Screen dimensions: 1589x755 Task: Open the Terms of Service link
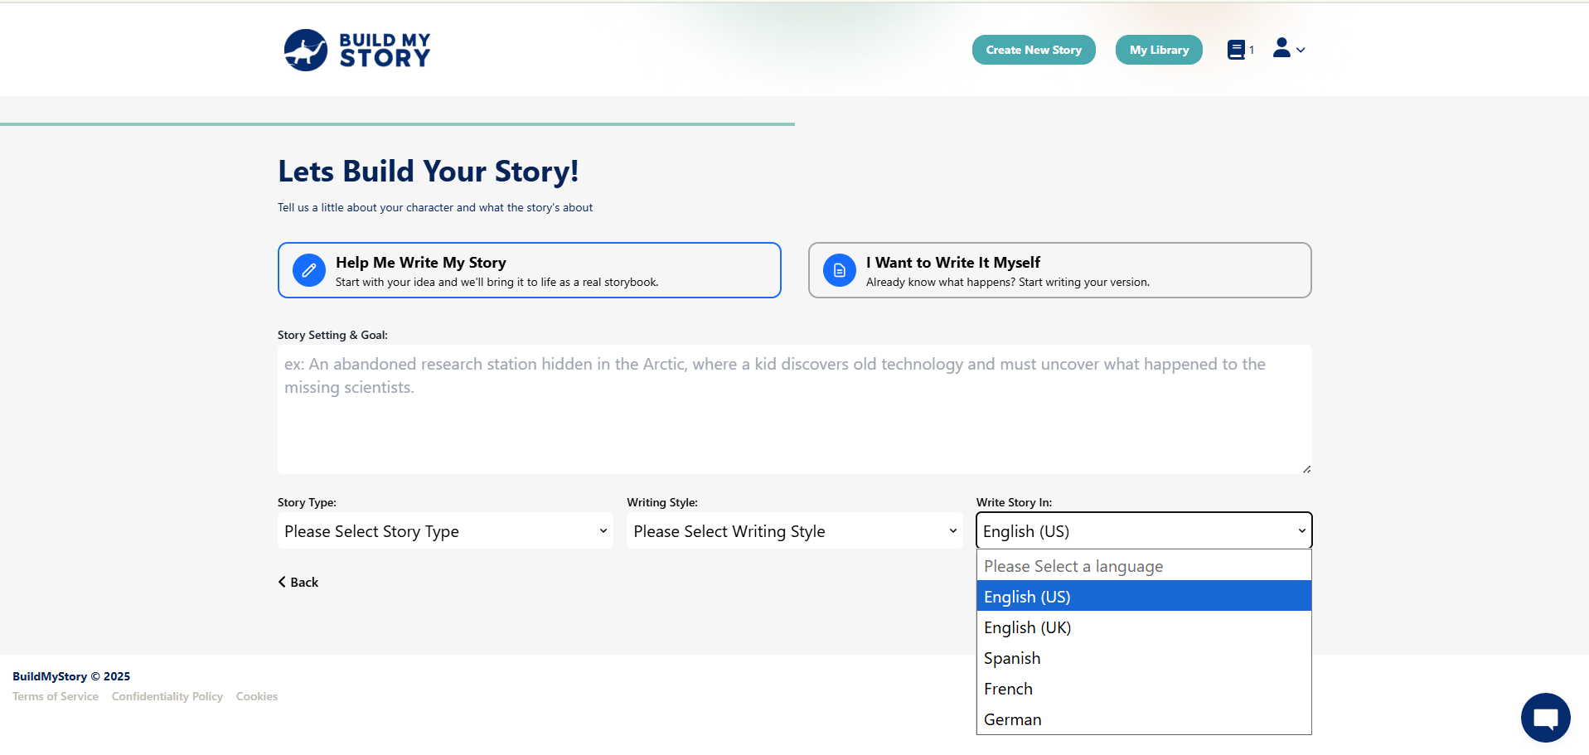tap(56, 696)
